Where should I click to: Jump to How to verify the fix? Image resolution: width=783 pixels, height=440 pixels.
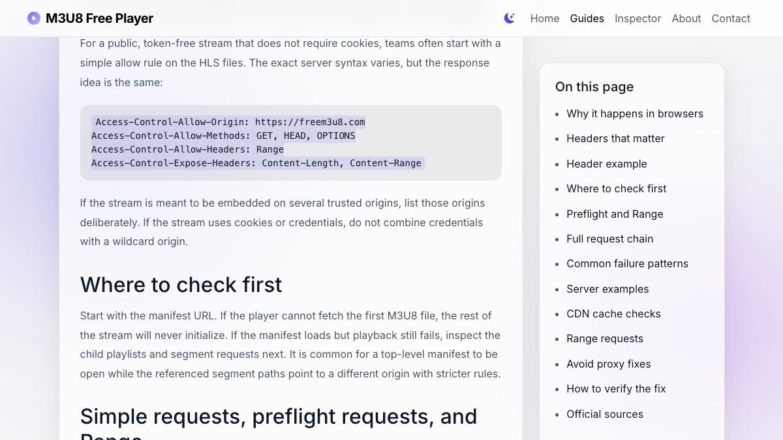click(616, 389)
